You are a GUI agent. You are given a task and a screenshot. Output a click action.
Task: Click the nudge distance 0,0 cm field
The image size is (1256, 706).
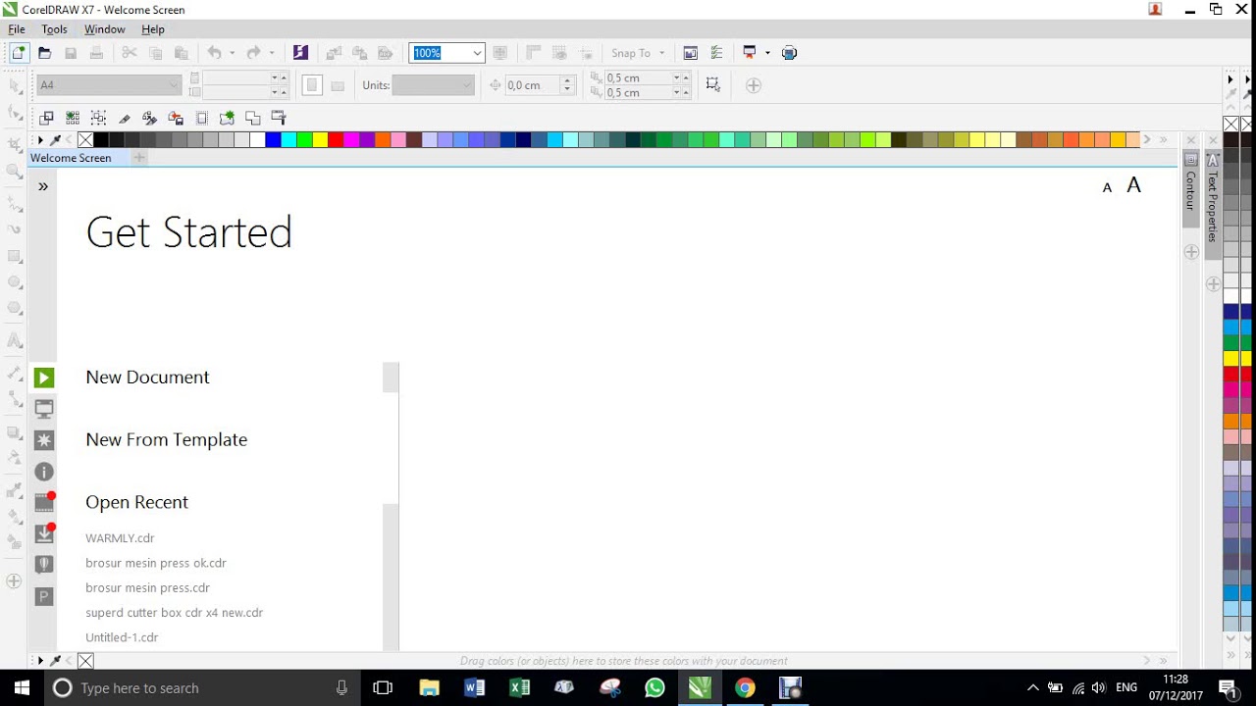531,85
